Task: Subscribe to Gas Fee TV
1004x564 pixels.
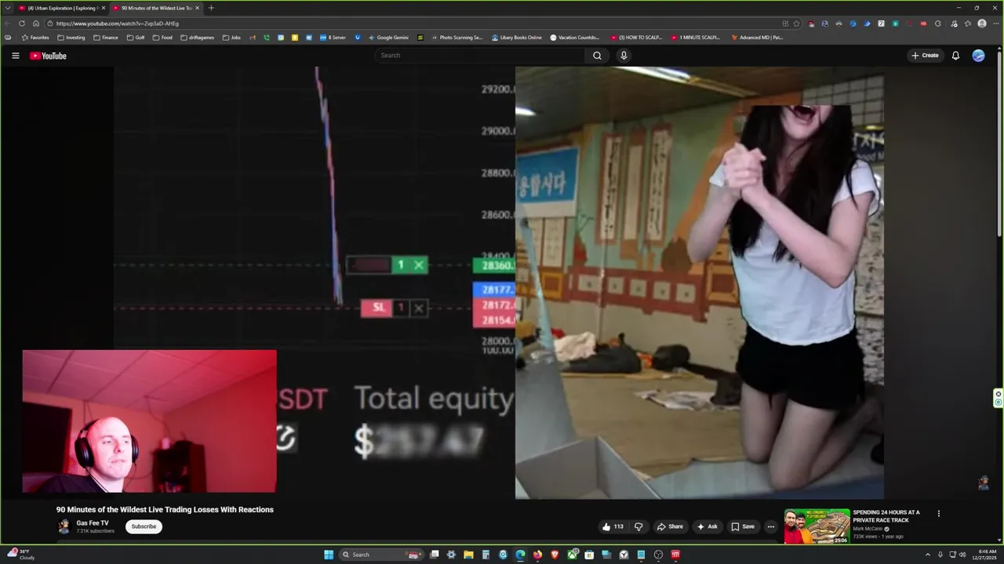Action: 144,526
